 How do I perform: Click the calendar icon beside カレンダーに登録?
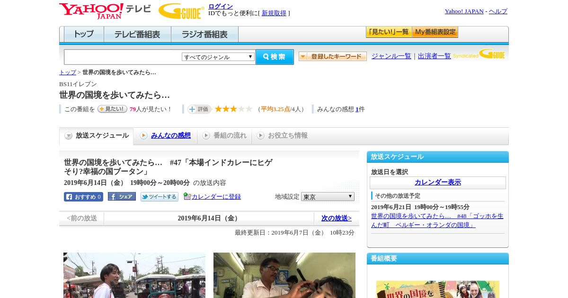tap(187, 196)
